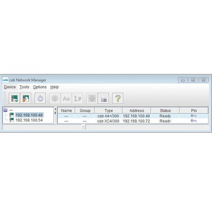Click the add device toolbar icon
Viewport: 212px width, 212px height.
[14, 98]
